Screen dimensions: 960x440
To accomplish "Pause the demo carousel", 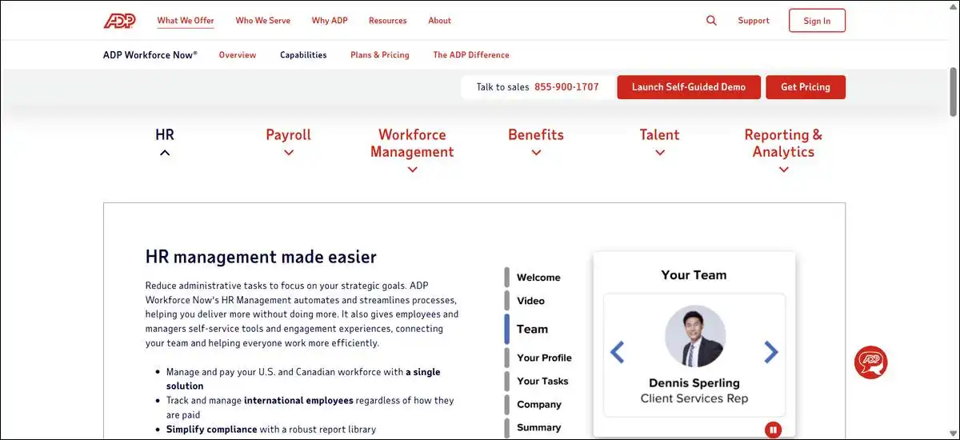I will point(773,430).
